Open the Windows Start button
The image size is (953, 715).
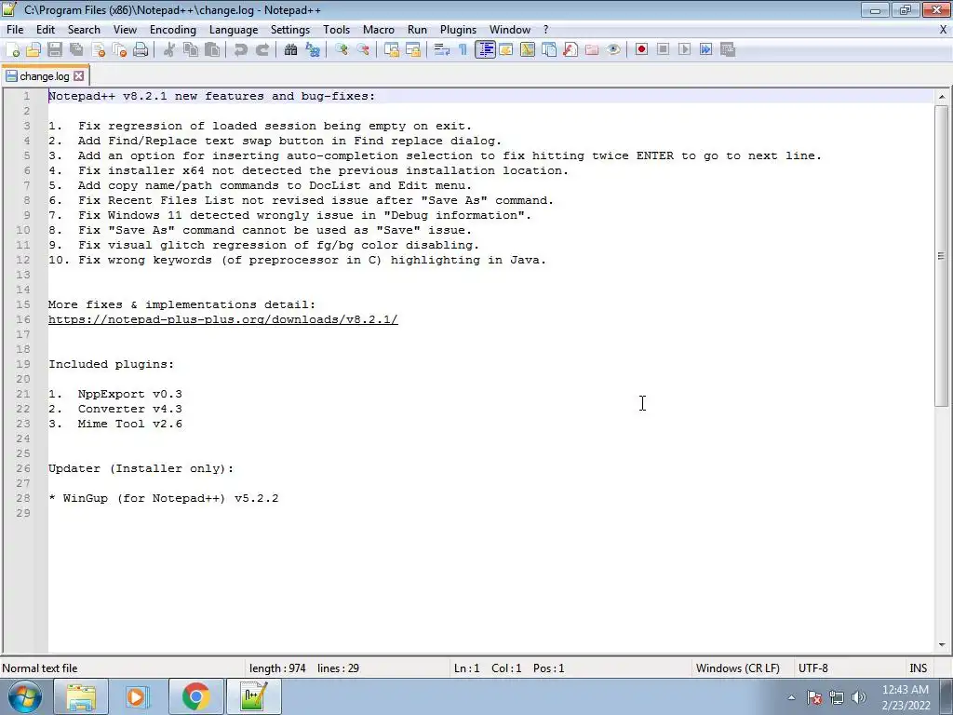pos(25,696)
